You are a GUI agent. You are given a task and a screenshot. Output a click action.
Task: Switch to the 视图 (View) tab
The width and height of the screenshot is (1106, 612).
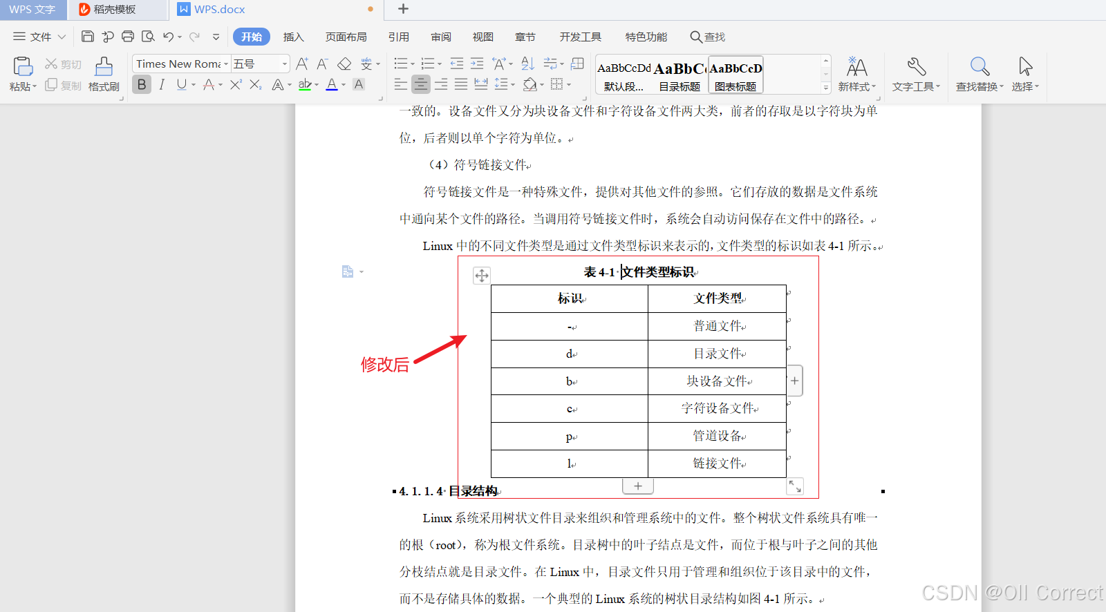(482, 37)
